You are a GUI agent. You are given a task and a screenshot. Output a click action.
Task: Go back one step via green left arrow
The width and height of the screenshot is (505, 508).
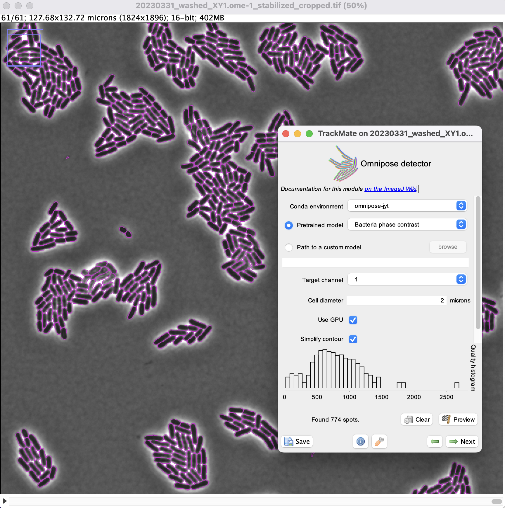coord(435,441)
